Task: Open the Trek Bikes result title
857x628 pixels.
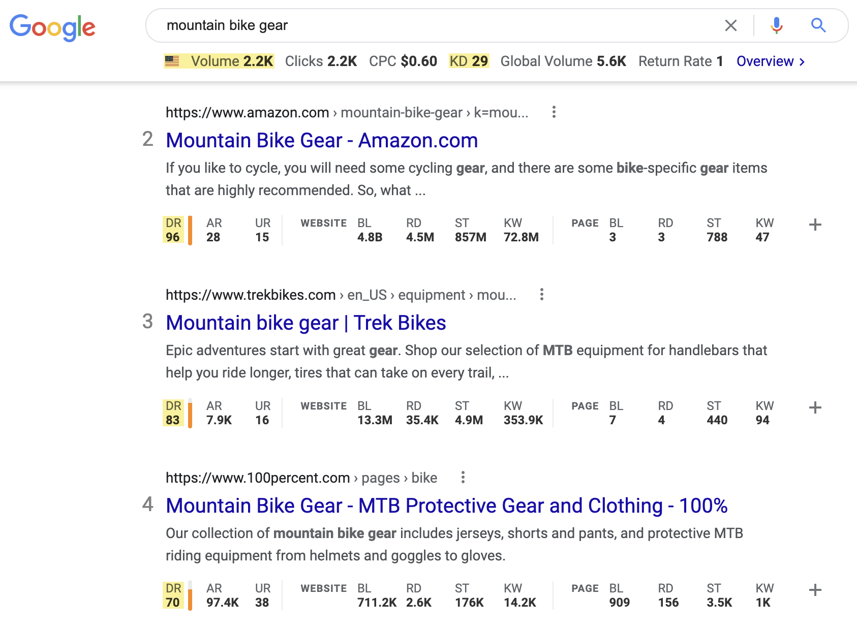Action: [306, 323]
